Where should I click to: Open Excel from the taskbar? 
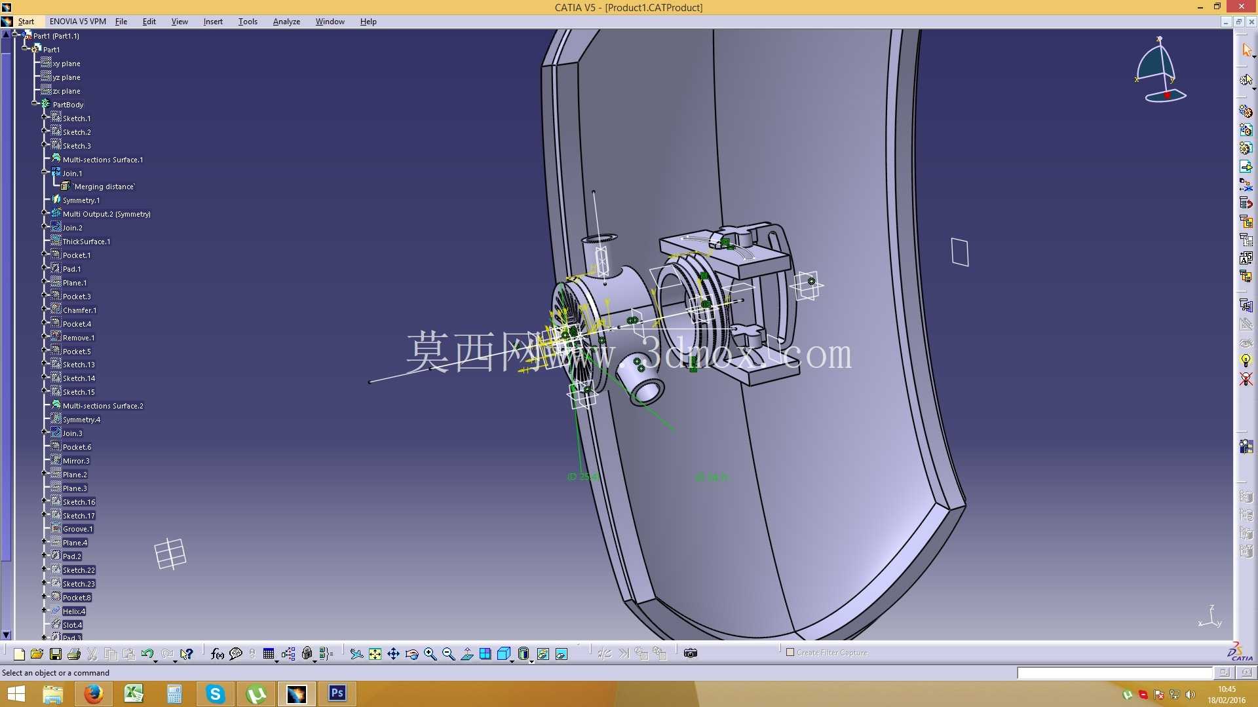click(x=134, y=694)
